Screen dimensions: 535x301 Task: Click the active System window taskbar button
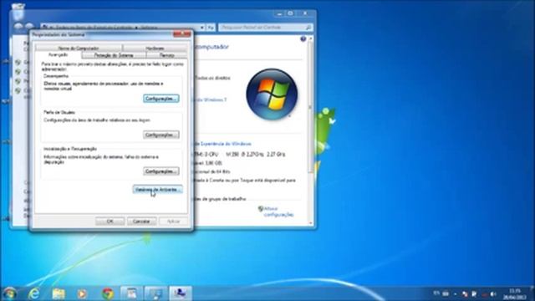pos(181,293)
